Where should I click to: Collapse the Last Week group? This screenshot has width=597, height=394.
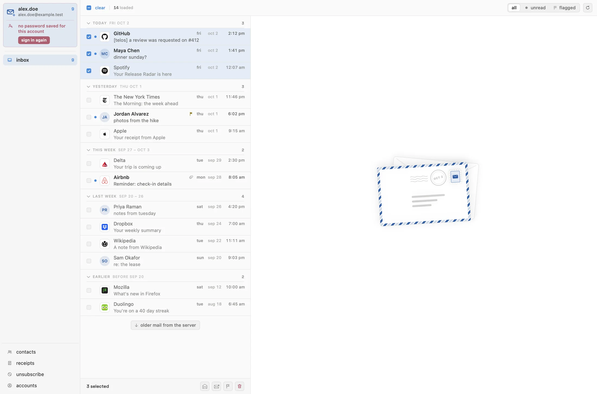88,196
